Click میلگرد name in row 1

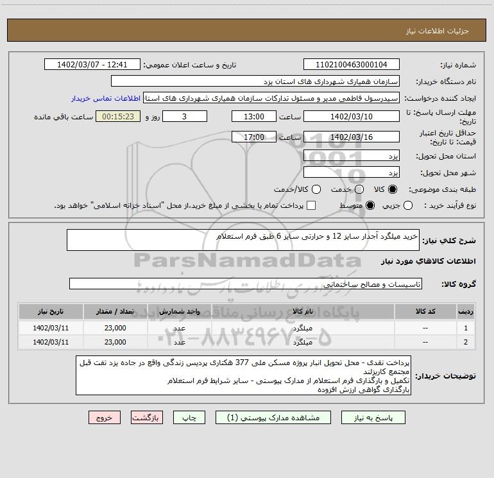click(303, 328)
